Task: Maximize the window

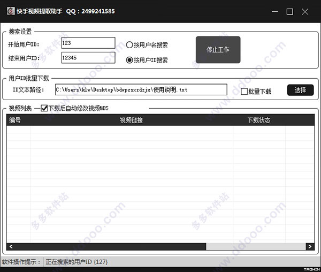Action: (289, 12)
